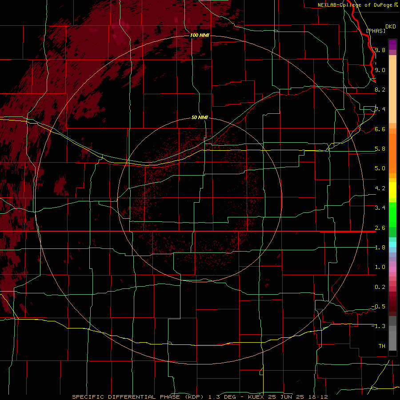Select the 3.4 value on the legend

(x=380, y=208)
